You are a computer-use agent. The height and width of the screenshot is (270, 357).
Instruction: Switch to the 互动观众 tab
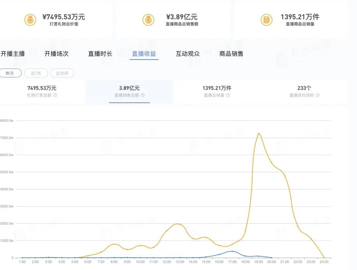[x=187, y=54]
